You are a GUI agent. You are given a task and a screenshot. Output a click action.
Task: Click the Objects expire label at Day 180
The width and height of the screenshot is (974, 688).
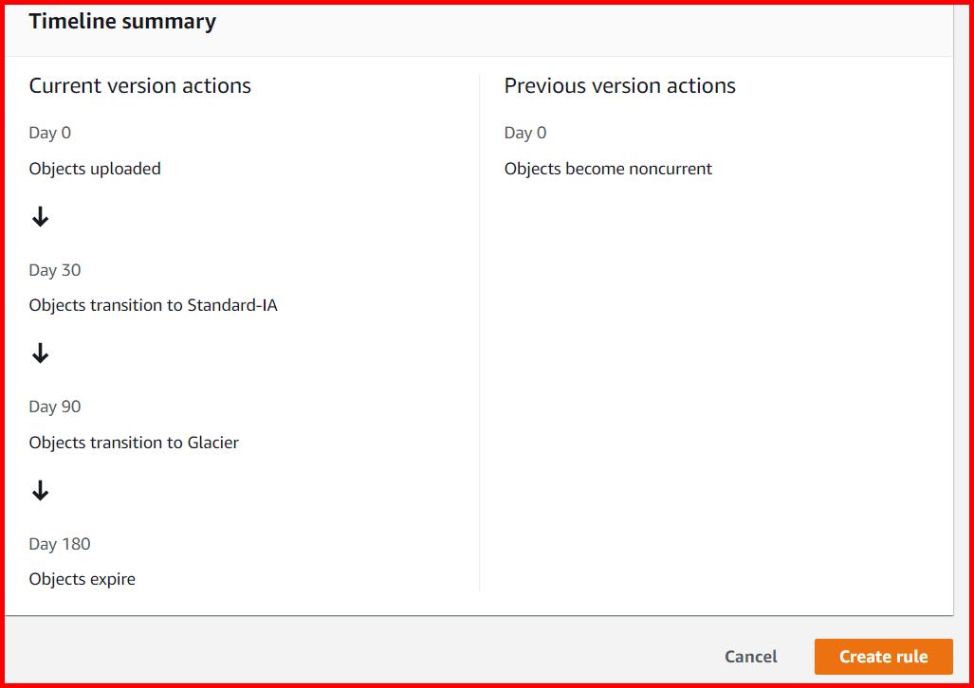pyautogui.click(x=82, y=579)
